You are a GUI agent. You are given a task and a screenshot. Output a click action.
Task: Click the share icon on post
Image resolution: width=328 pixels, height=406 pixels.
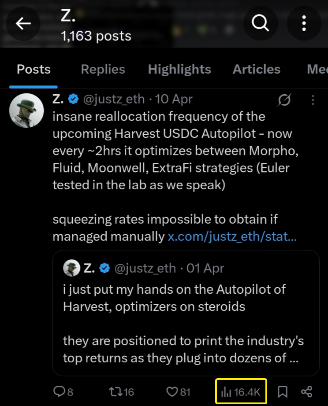[307, 391]
